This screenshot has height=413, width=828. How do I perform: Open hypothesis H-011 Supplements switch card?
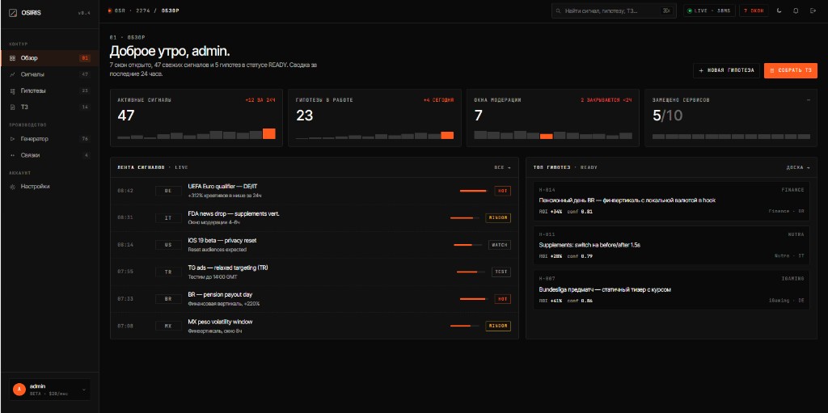click(x=671, y=245)
